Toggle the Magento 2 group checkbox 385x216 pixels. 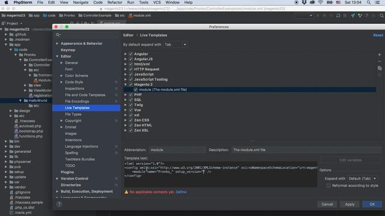(131, 85)
